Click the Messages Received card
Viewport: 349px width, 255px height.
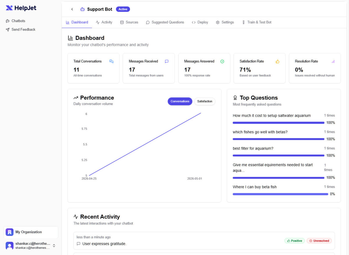point(149,68)
